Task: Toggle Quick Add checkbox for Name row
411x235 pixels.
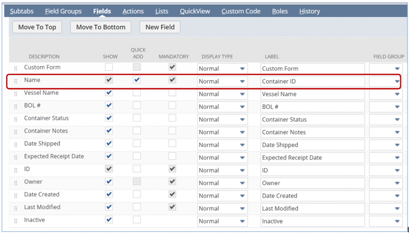Action: (x=137, y=80)
